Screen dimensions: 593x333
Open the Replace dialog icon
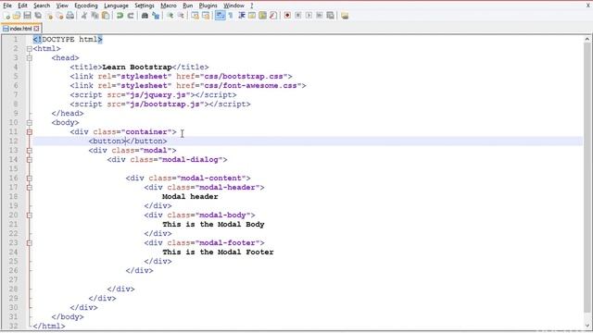point(156,16)
